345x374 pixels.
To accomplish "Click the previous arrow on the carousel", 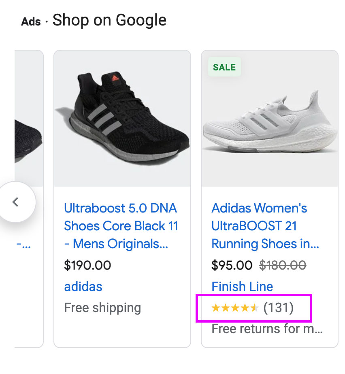I will 16,202.
